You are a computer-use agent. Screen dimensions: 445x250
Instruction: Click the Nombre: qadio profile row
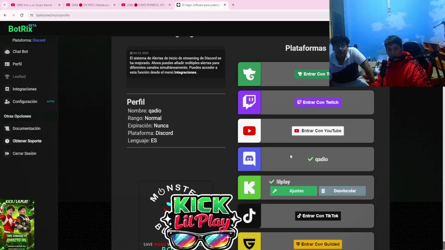click(x=144, y=111)
